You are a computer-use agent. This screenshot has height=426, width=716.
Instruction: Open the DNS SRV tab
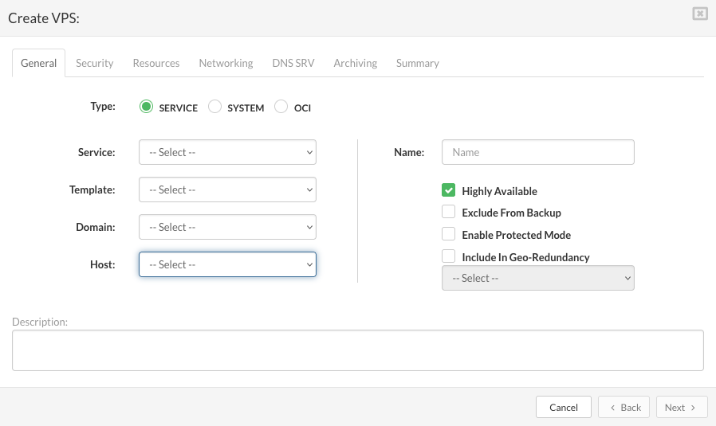[293, 63]
